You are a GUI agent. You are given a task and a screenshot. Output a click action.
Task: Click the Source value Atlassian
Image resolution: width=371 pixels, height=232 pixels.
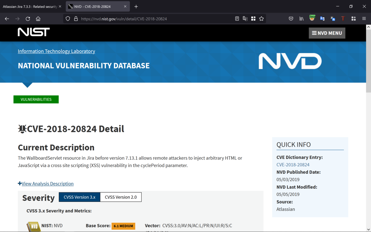pyautogui.click(x=286, y=209)
